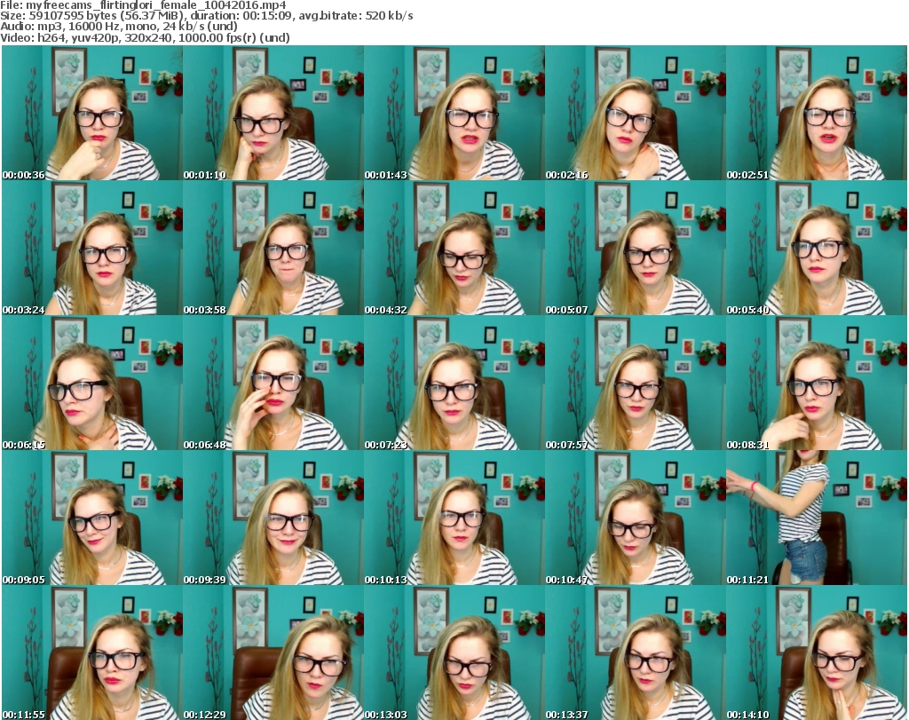The height and width of the screenshot is (720, 909).
Task: Select the frame at 00:07:23
Action: [454, 383]
